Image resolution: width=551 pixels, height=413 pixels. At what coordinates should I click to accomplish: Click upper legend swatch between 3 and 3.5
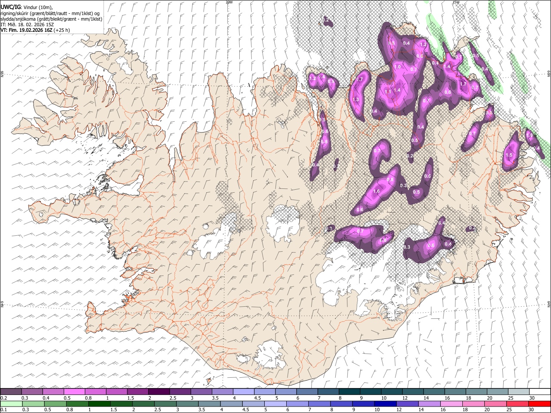tap(201, 391)
